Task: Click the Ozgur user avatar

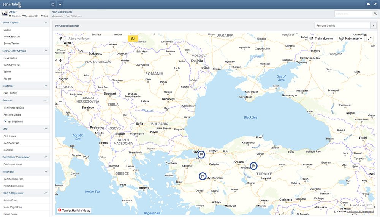Action: tap(5, 14)
